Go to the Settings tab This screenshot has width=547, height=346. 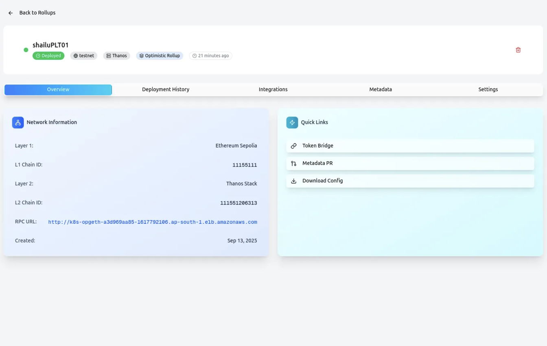(488, 89)
